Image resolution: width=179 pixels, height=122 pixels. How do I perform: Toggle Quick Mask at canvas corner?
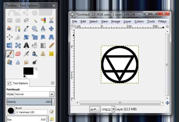coord(72,103)
